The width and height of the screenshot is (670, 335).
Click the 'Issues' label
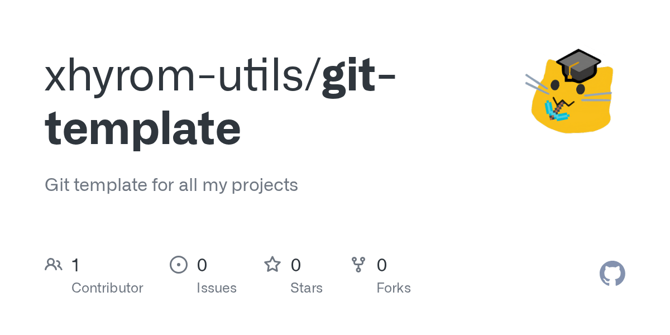point(216,288)
